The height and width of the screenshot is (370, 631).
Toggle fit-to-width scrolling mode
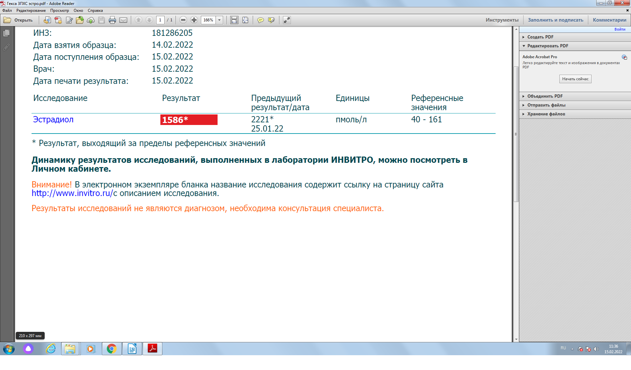pyautogui.click(x=234, y=20)
